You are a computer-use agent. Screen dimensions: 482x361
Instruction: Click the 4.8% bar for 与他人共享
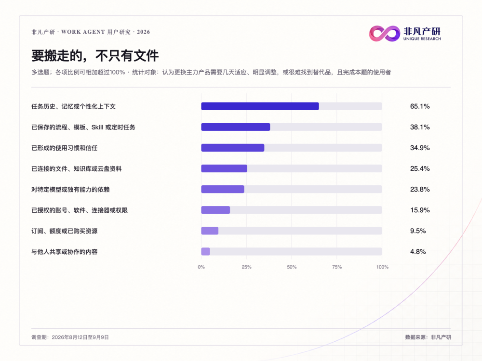[206, 251]
